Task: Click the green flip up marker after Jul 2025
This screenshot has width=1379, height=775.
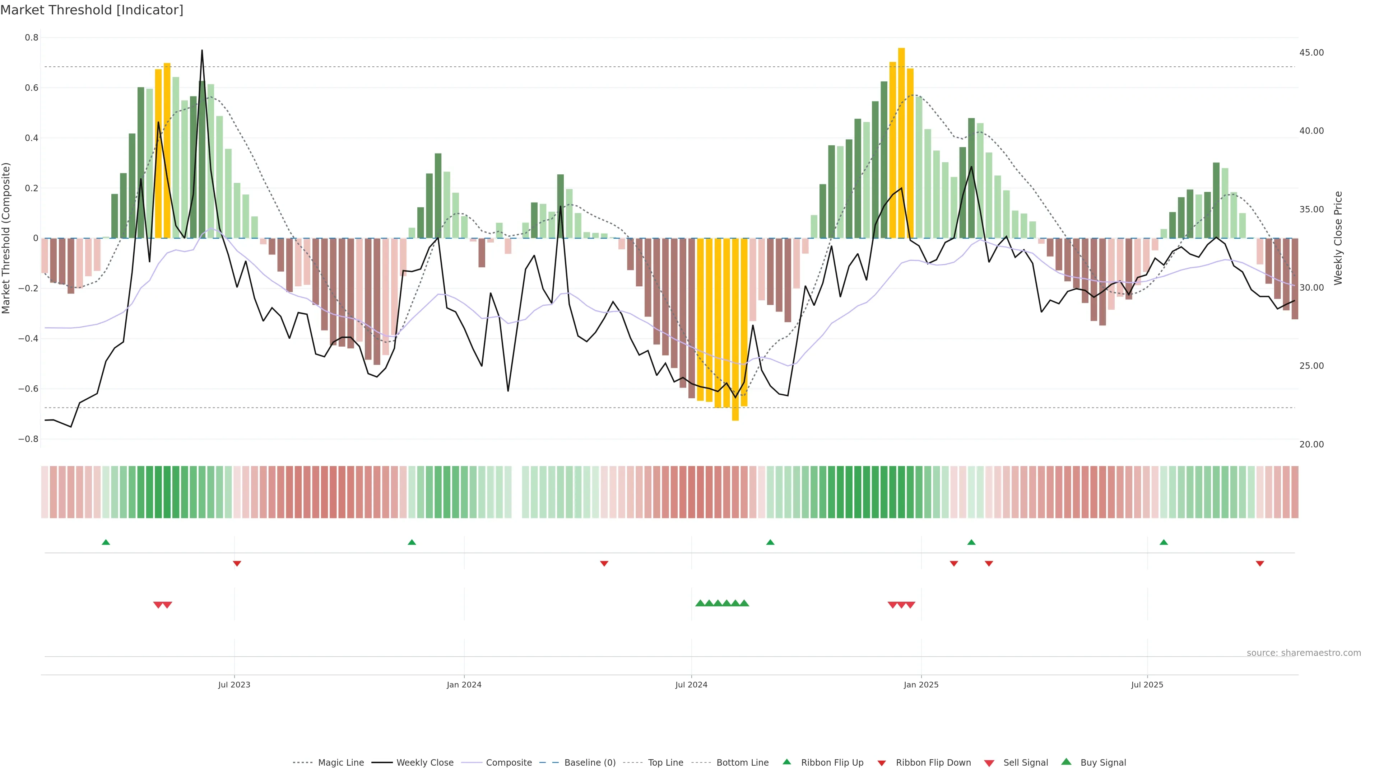Action: 1163,542
